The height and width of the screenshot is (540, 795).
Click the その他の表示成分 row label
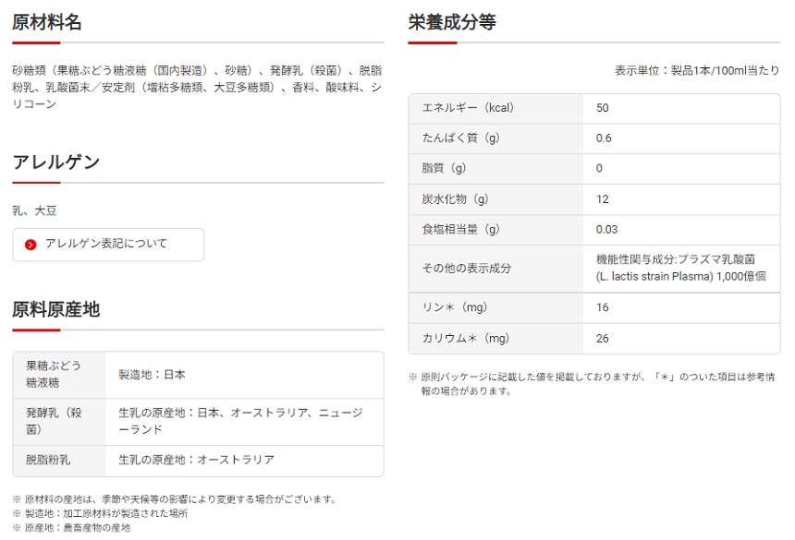(x=467, y=269)
